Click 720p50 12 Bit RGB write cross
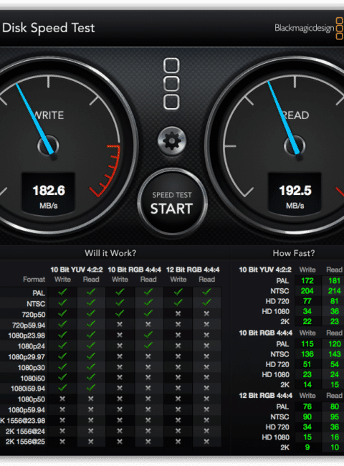The height and width of the screenshot is (466, 344). 178,313
